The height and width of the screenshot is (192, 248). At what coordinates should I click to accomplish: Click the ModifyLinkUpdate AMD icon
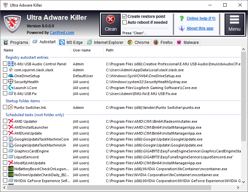[11, 163]
